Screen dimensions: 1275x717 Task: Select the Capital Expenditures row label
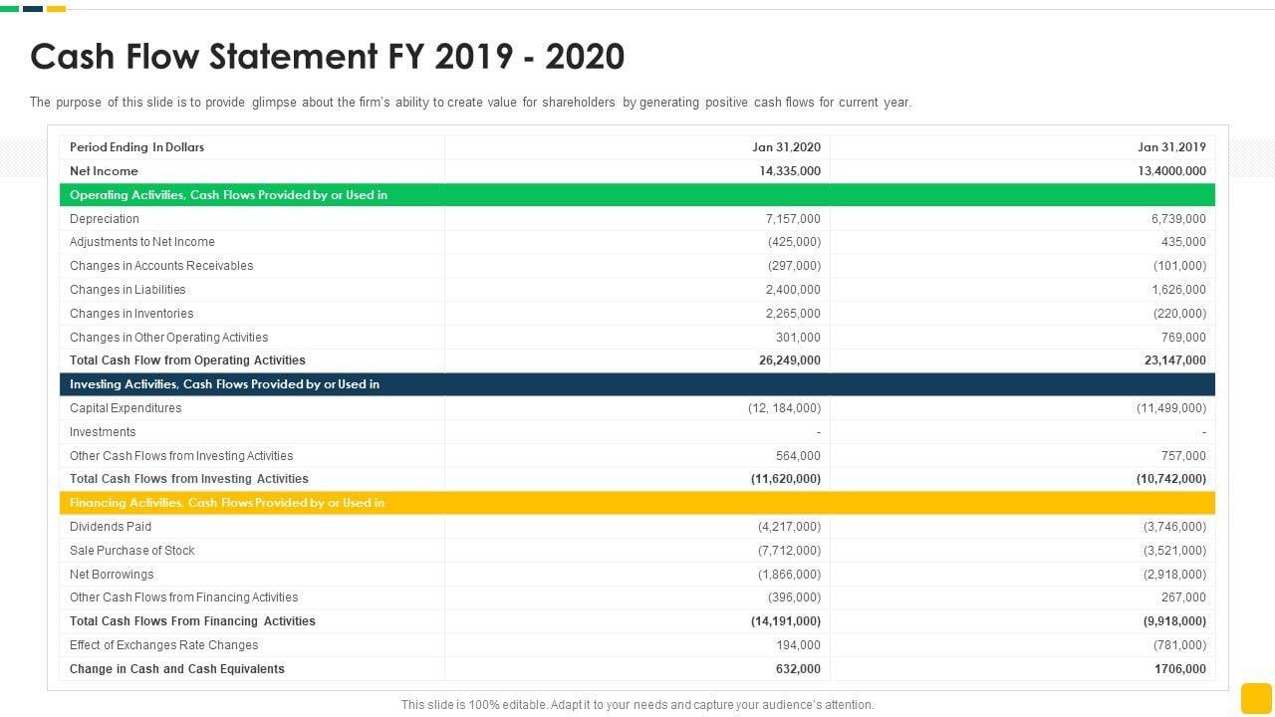tap(126, 408)
